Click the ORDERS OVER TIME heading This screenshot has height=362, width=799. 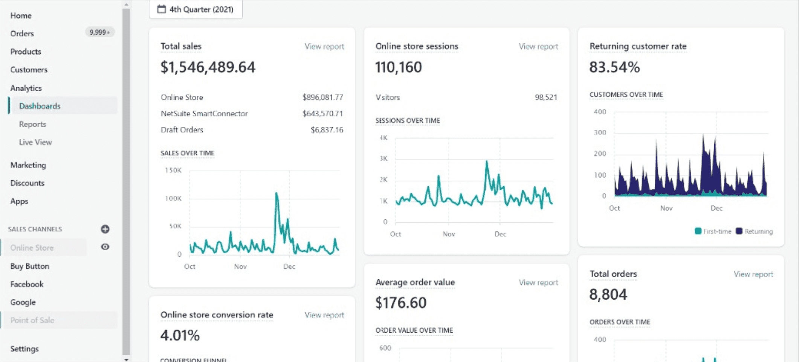(620, 322)
